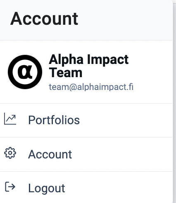This screenshot has width=176, height=203.
Task: Click the Alpha Impact Team name
Action: pyautogui.click(x=89, y=66)
